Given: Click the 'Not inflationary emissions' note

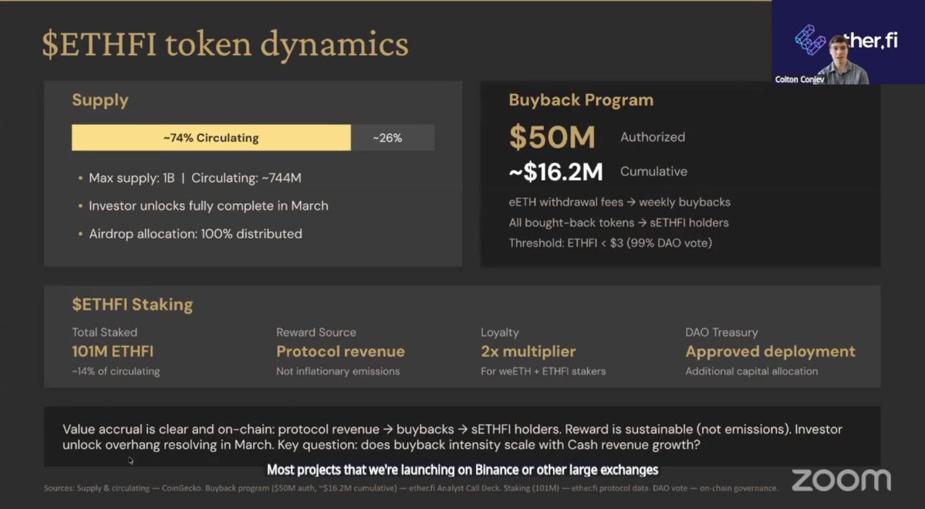Looking at the screenshot, I should pyautogui.click(x=338, y=371).
